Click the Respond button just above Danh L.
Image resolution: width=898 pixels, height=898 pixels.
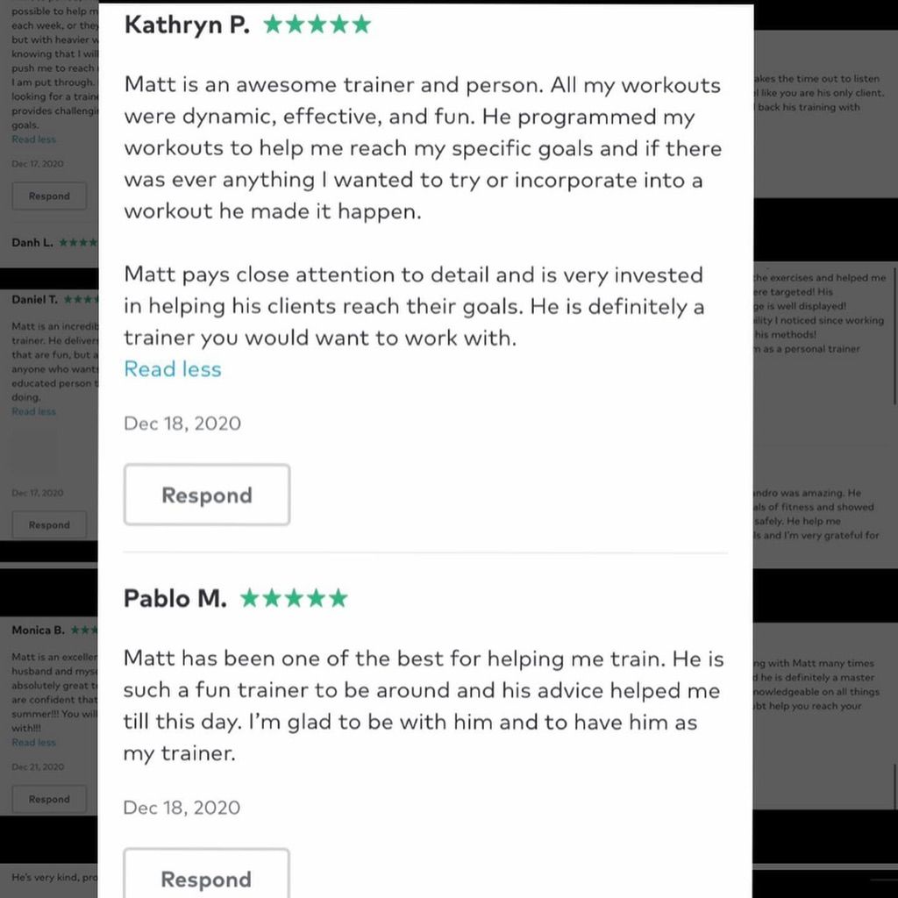[49, 196]
